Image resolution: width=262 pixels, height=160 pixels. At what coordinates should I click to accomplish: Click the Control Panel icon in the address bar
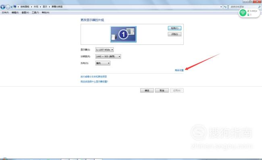15,7
